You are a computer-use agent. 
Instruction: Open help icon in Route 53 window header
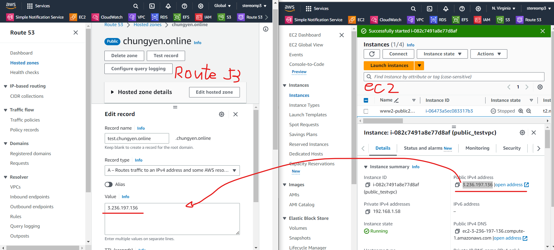[184, 6]
